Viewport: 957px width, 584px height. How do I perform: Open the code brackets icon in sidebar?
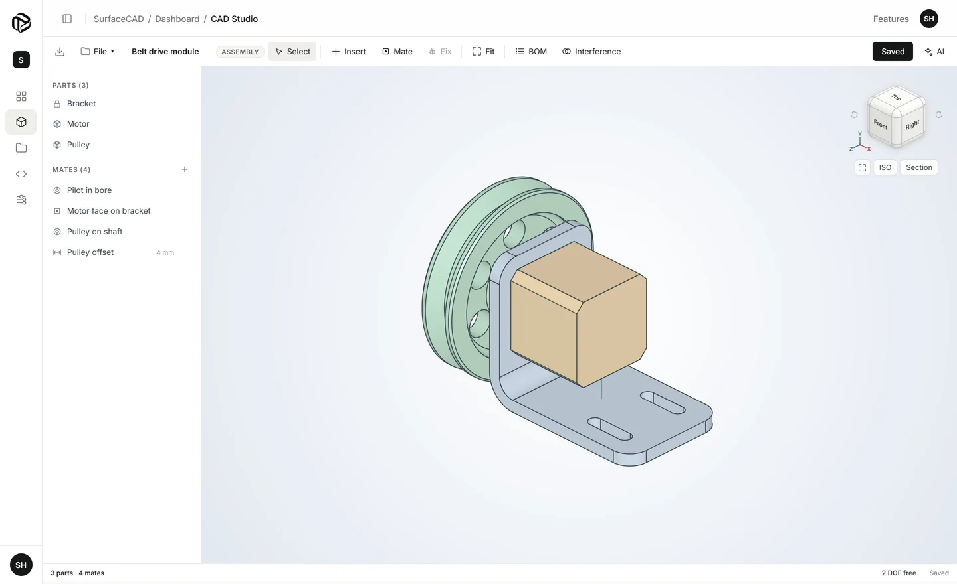tap(21, 174)
